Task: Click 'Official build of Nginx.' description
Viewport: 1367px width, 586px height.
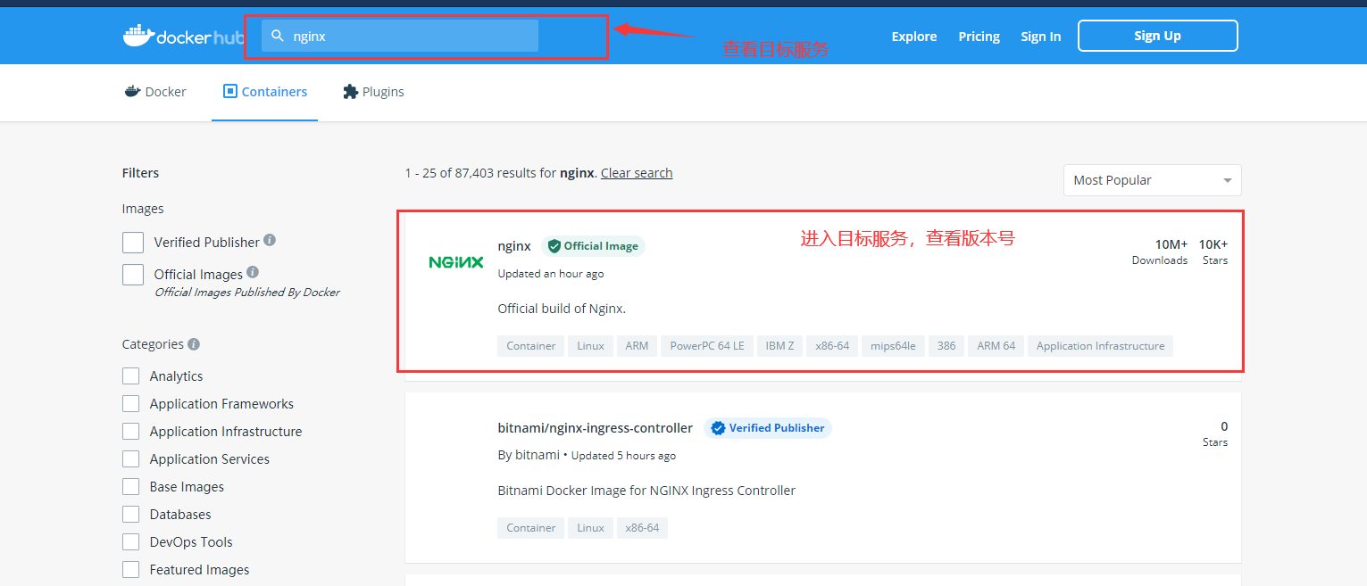Action: [x=562, y=309]
